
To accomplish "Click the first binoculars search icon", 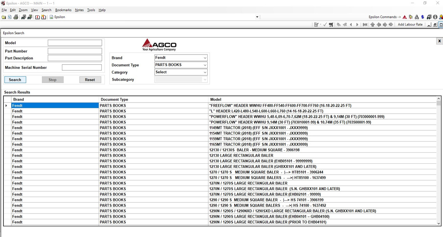I will pos(24,17).
